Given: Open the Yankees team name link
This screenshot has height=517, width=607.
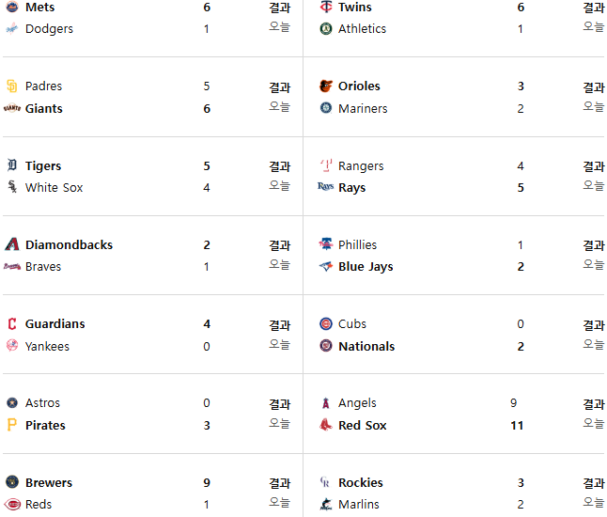Looking at the screenshot, I should [47, 346].
